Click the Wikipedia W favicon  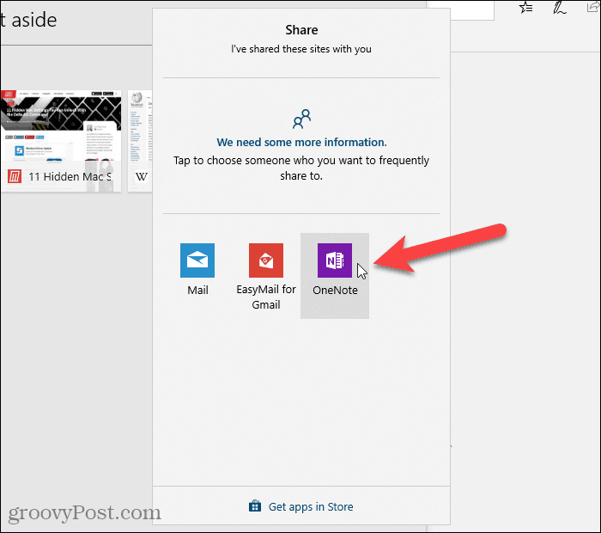pyautogui.click(x=142, y=176)
